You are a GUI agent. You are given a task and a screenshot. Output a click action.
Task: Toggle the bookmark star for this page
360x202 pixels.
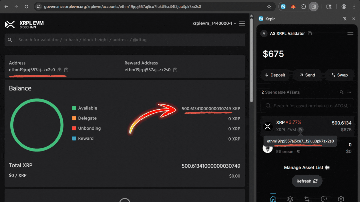click(268, 6)
